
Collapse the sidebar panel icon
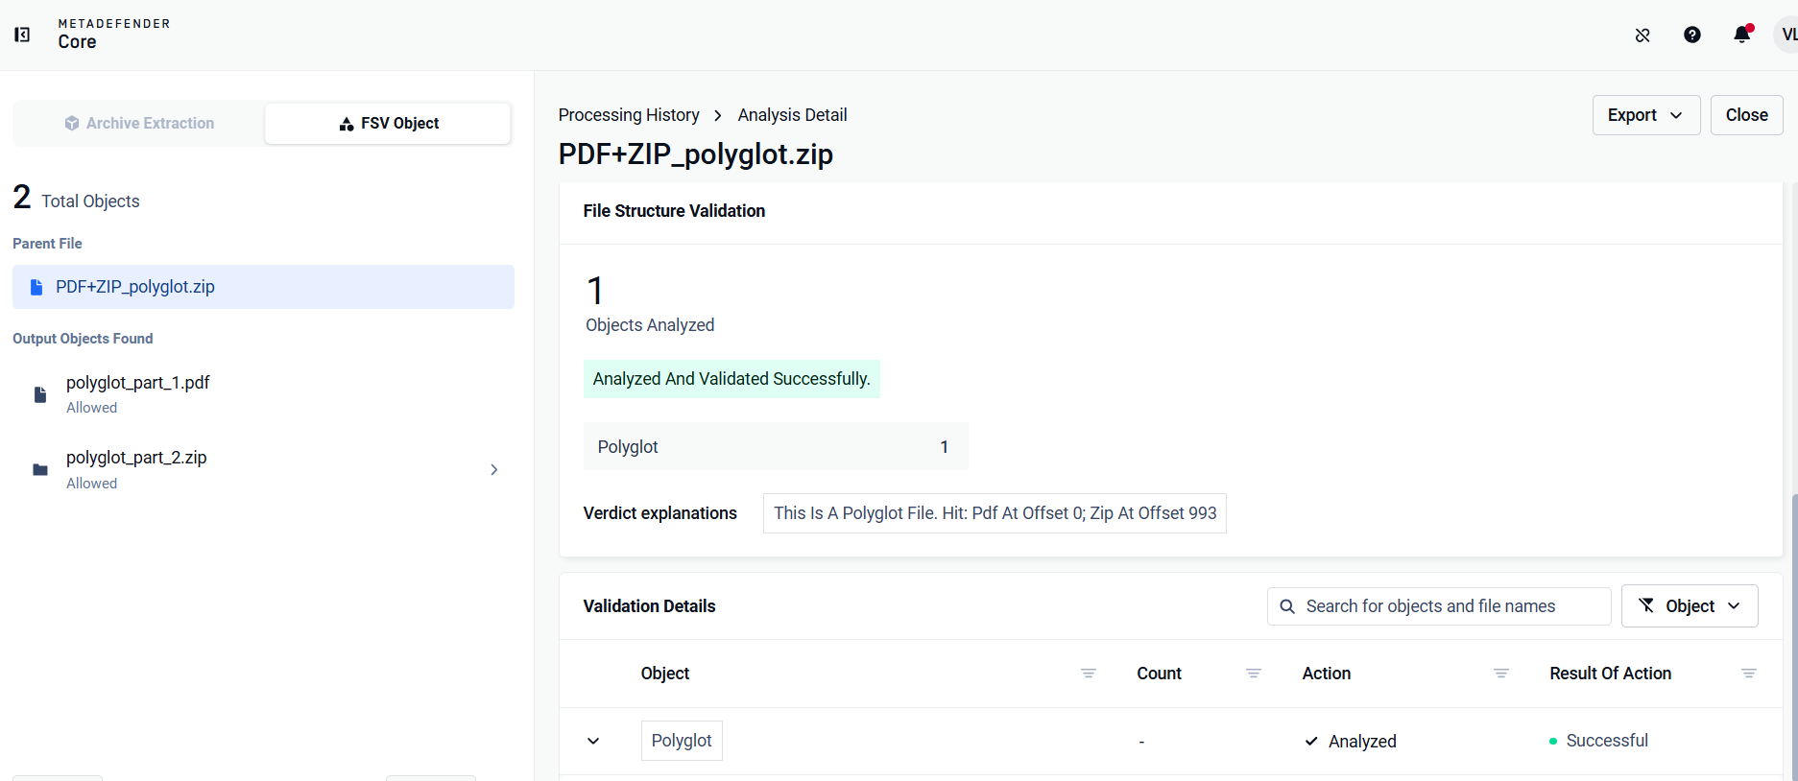point(22,35)
